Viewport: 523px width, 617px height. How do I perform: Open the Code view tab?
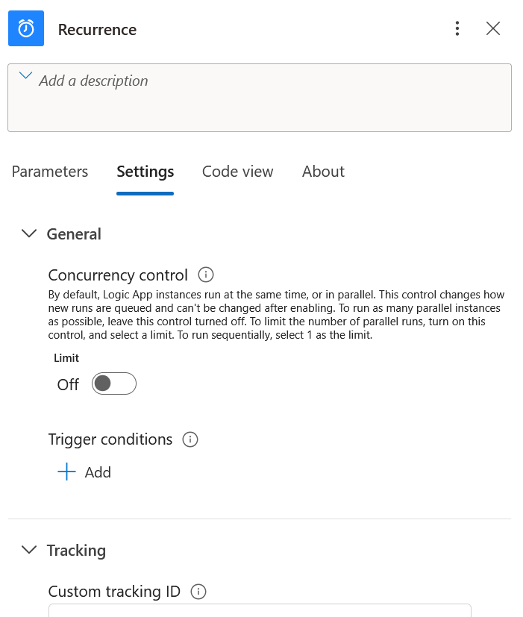point(238,172)
